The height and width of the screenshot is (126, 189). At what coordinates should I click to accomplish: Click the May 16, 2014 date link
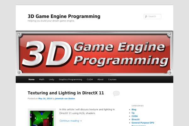[45, 99]
